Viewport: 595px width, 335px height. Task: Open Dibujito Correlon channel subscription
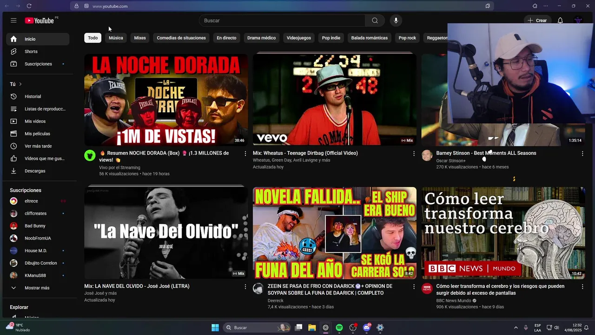pyautogui.click(x=38, y=263)
